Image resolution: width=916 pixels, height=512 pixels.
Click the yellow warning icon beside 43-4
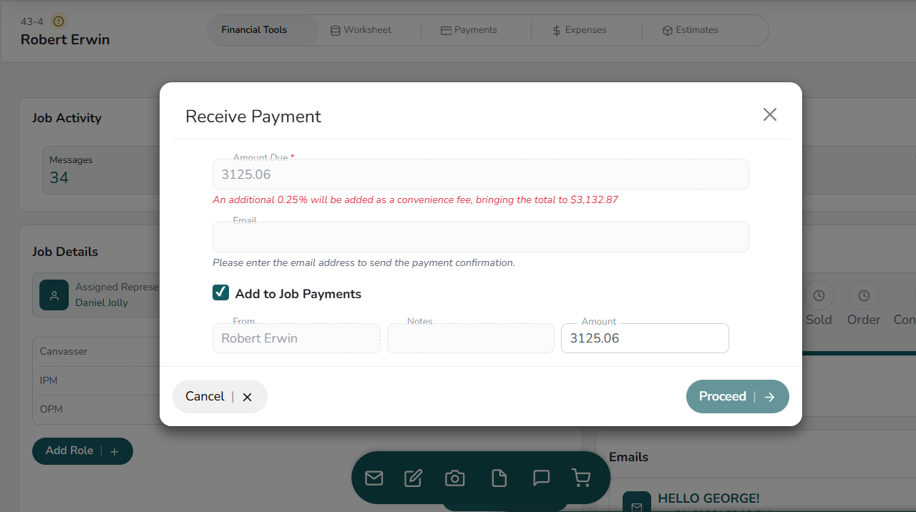[59, 21]
